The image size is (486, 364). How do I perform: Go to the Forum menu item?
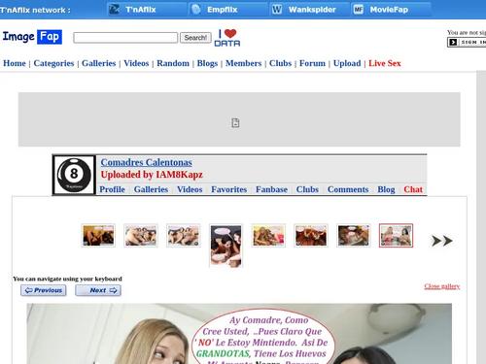[312, 63]
